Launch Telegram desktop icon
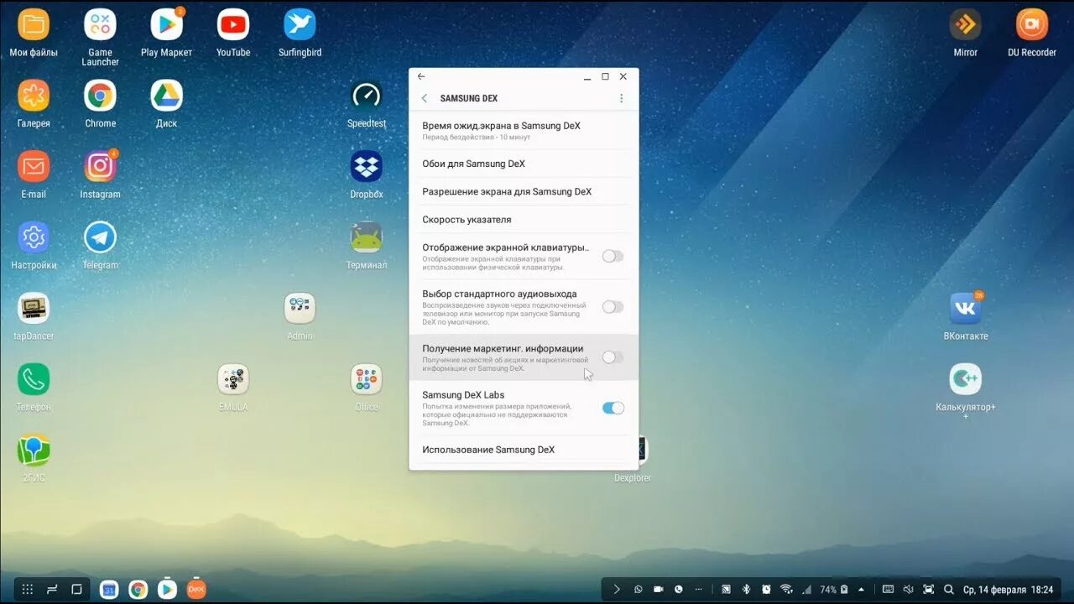This screenshot has height=604, width=1074. (100, 238)
